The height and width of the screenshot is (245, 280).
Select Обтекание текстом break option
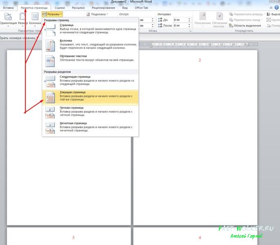coord(90,60)
